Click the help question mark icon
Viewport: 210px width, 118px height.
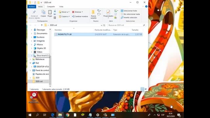[x=146, y=7]
